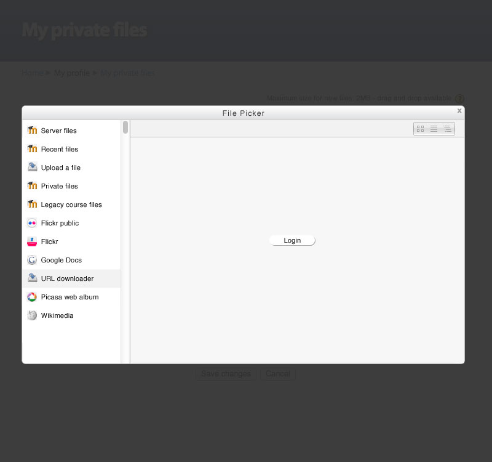Close the File Picker dialog

[x=459, y=111]
